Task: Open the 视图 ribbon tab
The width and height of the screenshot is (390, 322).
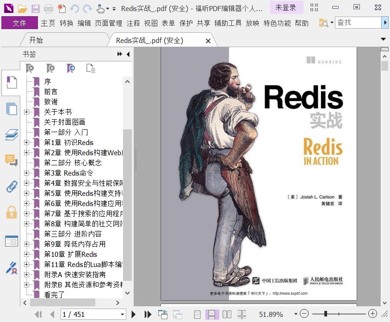Action: click(151, 23)
